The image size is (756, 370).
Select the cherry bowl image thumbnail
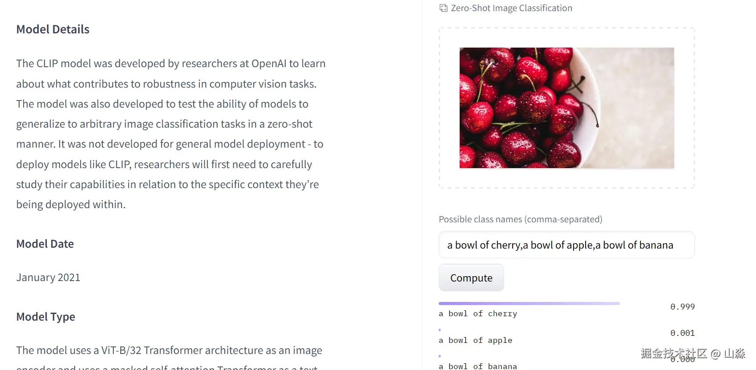click(x=566, y=108)
